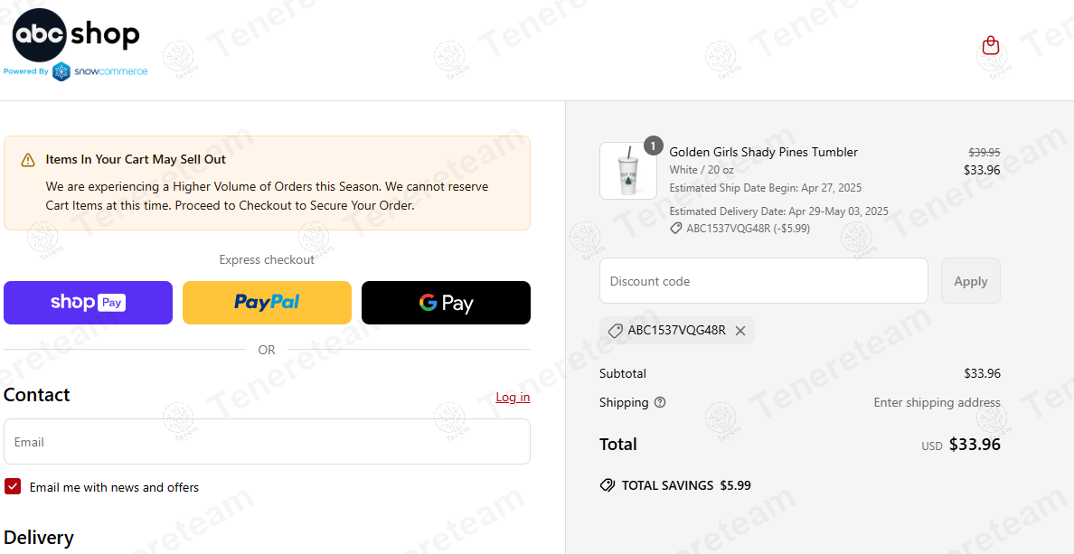
Task: Pay with PayPal express checkout
Action: point(267,303)
